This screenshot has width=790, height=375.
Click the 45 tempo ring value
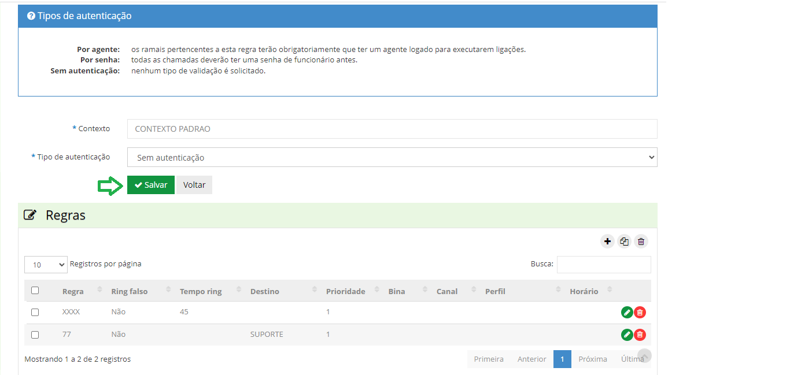pyautogui.click(x=184, y=312)
